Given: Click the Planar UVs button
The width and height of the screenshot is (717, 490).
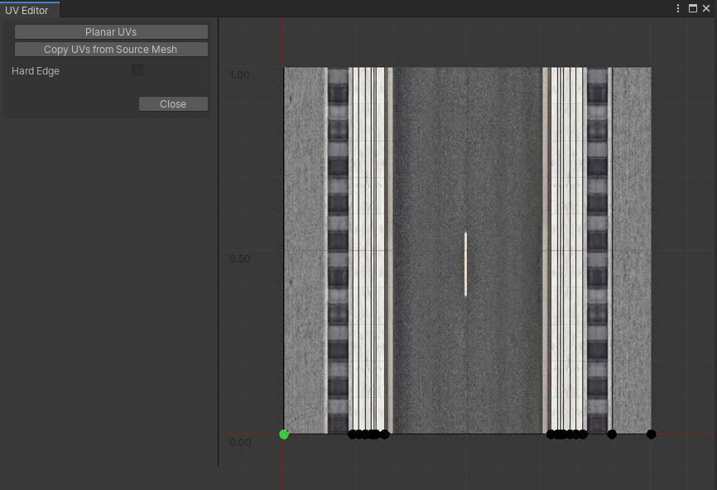Looking at the screenshot, I should pyautogui.click(x=111, y=32).
